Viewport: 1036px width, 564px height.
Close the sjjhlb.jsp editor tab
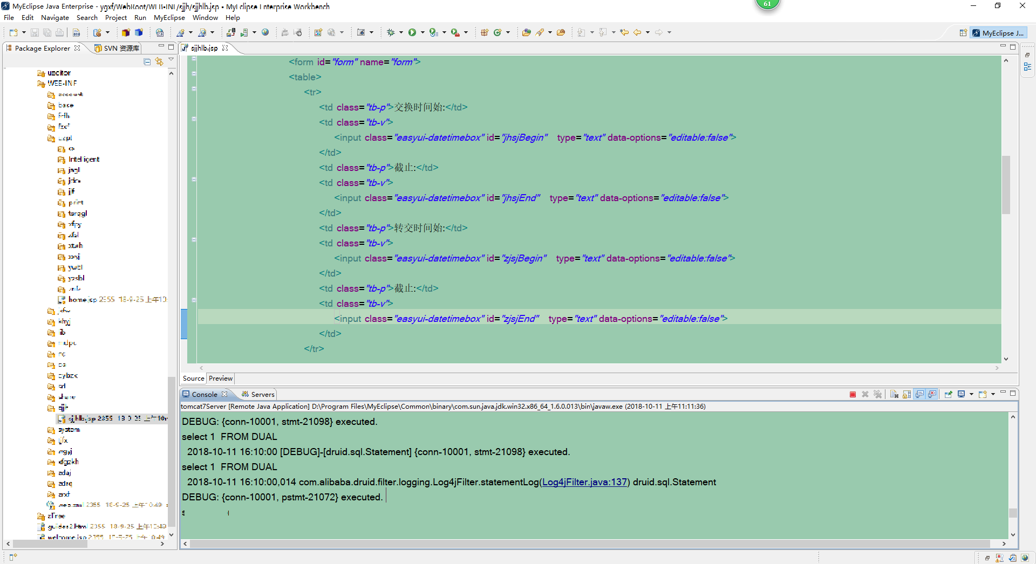click(x=225, y=48)
